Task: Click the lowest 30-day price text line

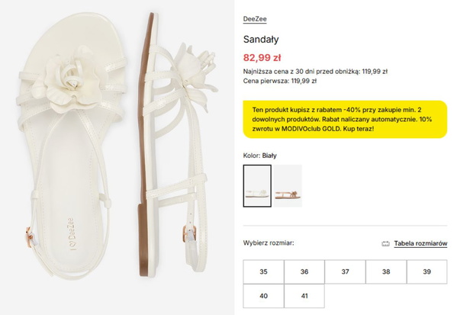Action: tap(315, 72)
